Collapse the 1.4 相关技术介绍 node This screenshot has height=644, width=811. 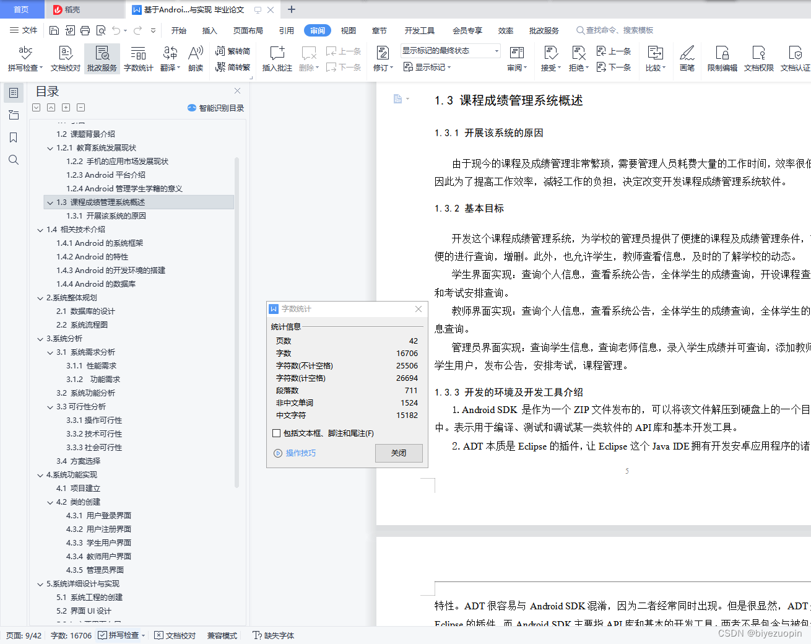(40, 230)
